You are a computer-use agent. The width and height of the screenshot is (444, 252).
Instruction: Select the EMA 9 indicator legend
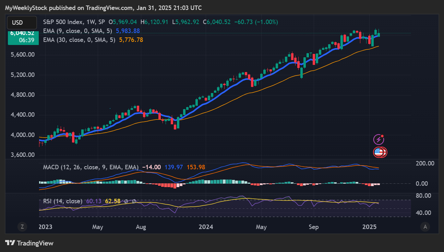[x=79, y=31]
